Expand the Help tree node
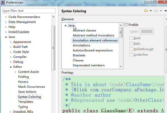This screenshot has height=113, width=167. pyautogui.click(x=6, y=27)
